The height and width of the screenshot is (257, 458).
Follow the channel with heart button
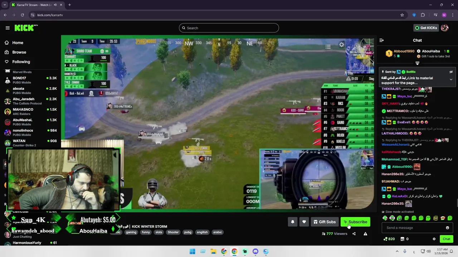pyautogui.click(x=304, y=222)
